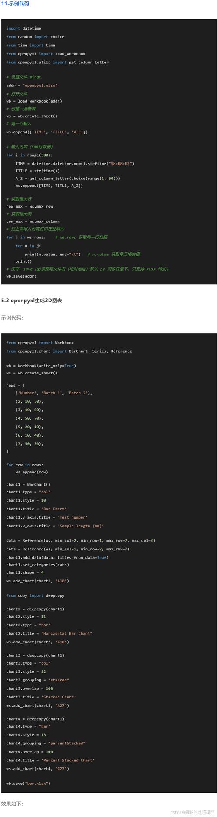Click the "5.2 openpyxl生成2D图表" section heading

click(31, 301)
